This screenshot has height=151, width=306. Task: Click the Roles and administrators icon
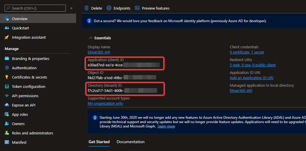(7, 133)
